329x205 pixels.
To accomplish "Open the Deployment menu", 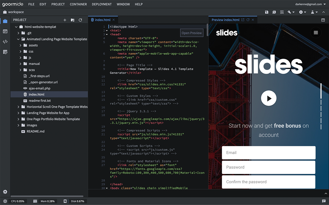I will pyautogui.click(x=102, y=4).
